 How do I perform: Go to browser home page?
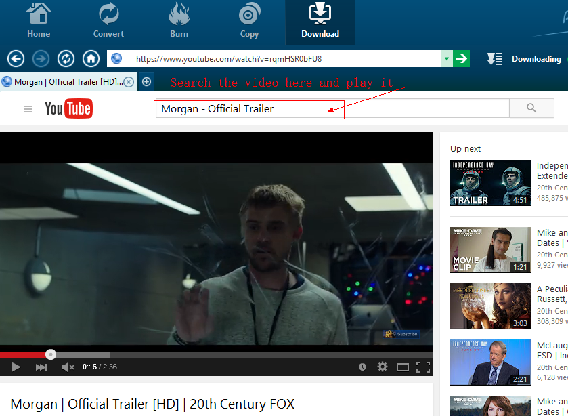tap(91, 59)
